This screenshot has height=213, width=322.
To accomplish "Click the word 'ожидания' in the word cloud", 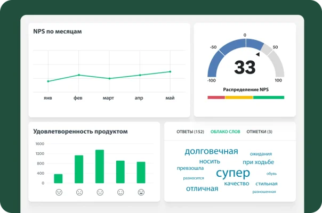I will (x=261, y=154).
